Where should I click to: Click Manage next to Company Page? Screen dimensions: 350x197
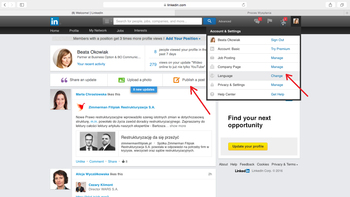click(x=277, y=67)
